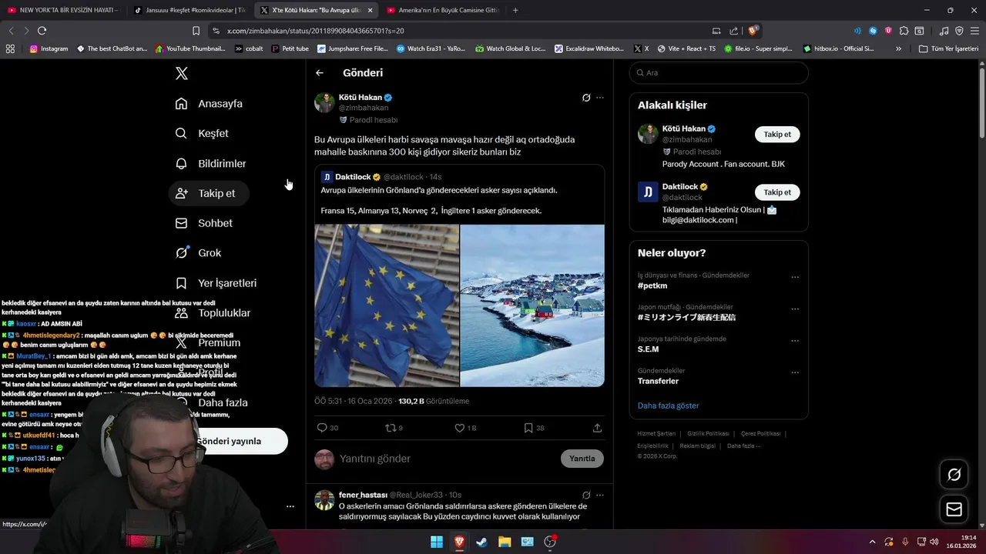Open more options on fener_hastası reply

(600, 495)
